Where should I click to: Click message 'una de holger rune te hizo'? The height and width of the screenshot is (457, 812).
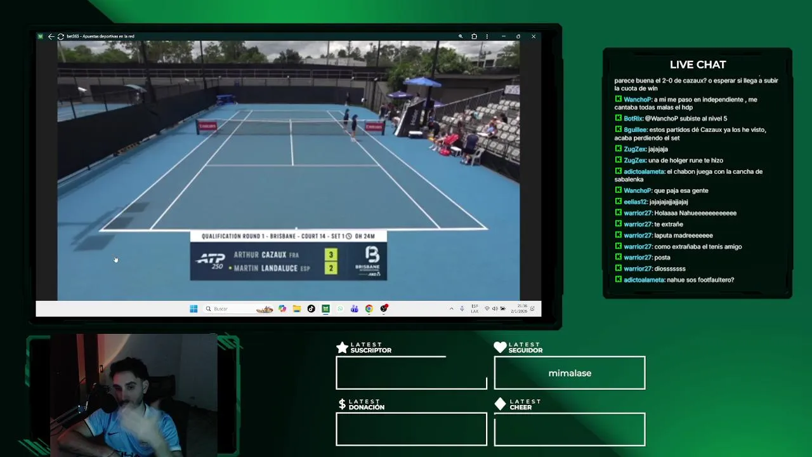point(686,161)
